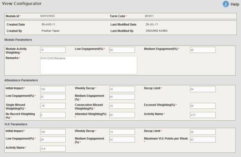
Task: Select the Module Activity Weighting field
Action: coord(53,50)
